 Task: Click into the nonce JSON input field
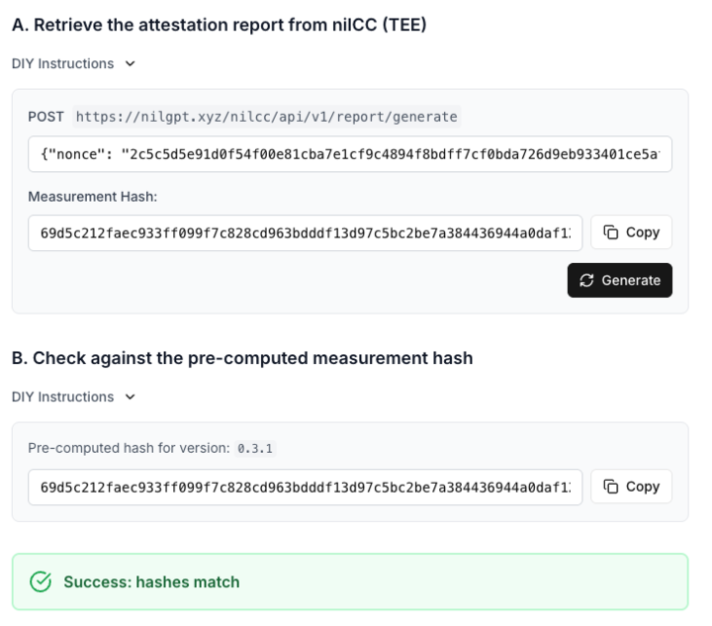pyautogui.click(x=349, y=154)
